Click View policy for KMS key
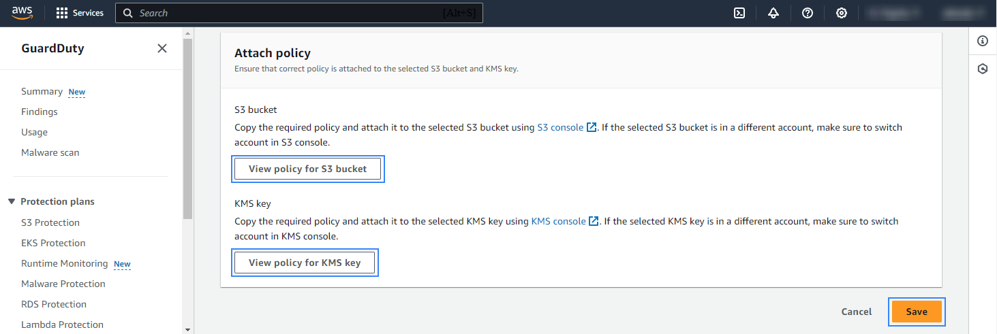The width and height of the screenshot is (997, 334). point(305,263)
